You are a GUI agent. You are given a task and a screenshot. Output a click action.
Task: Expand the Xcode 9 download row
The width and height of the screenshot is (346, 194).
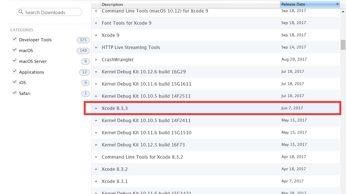(96, 35)
